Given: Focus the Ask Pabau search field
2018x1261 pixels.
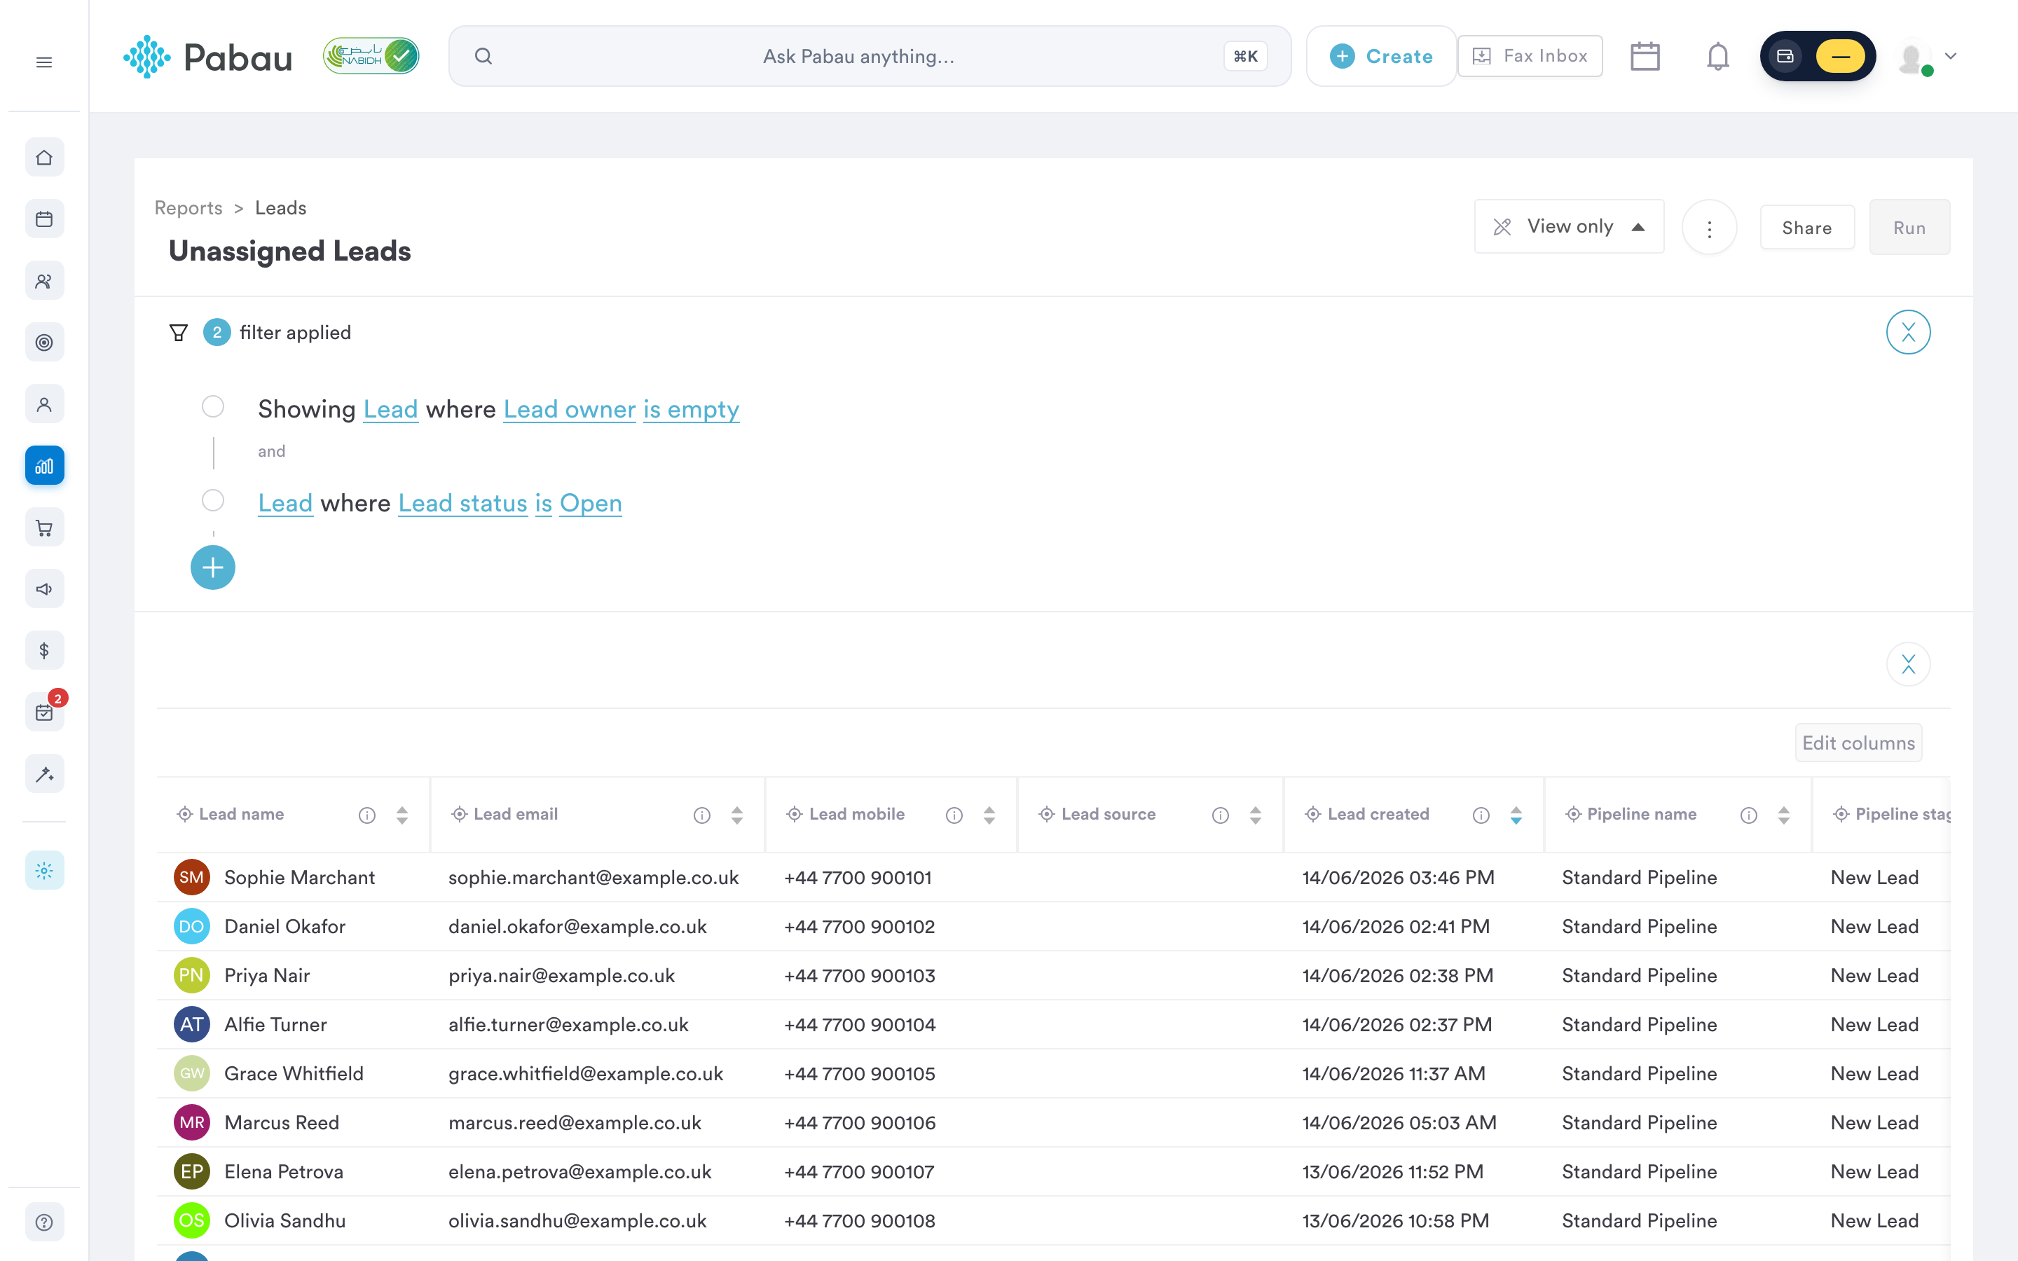Looking at the screenshot, I should pyautogui.click(x=870, y=56).
